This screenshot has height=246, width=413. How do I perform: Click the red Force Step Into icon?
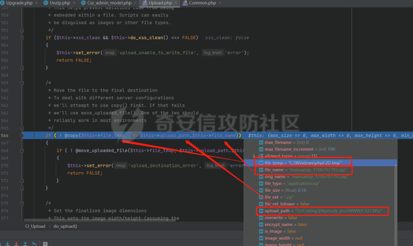point(16,244)
